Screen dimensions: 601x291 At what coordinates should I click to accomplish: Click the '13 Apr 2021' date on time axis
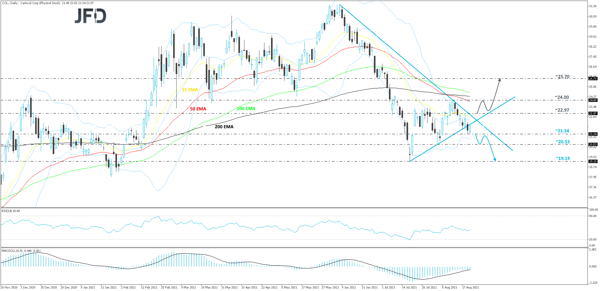(x=249, y=287)
